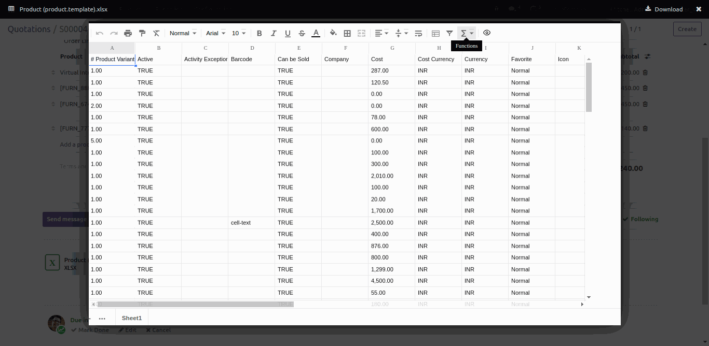Screen dimensions: 709x346
Task: Open the Arial font dropdown
Action: (x=215, y=33)
